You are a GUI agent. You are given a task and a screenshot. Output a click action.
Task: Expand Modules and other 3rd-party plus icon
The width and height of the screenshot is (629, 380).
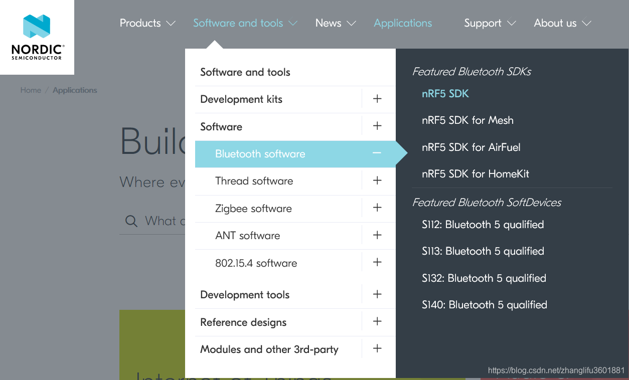pyautogui.click(x=378, y=349)
